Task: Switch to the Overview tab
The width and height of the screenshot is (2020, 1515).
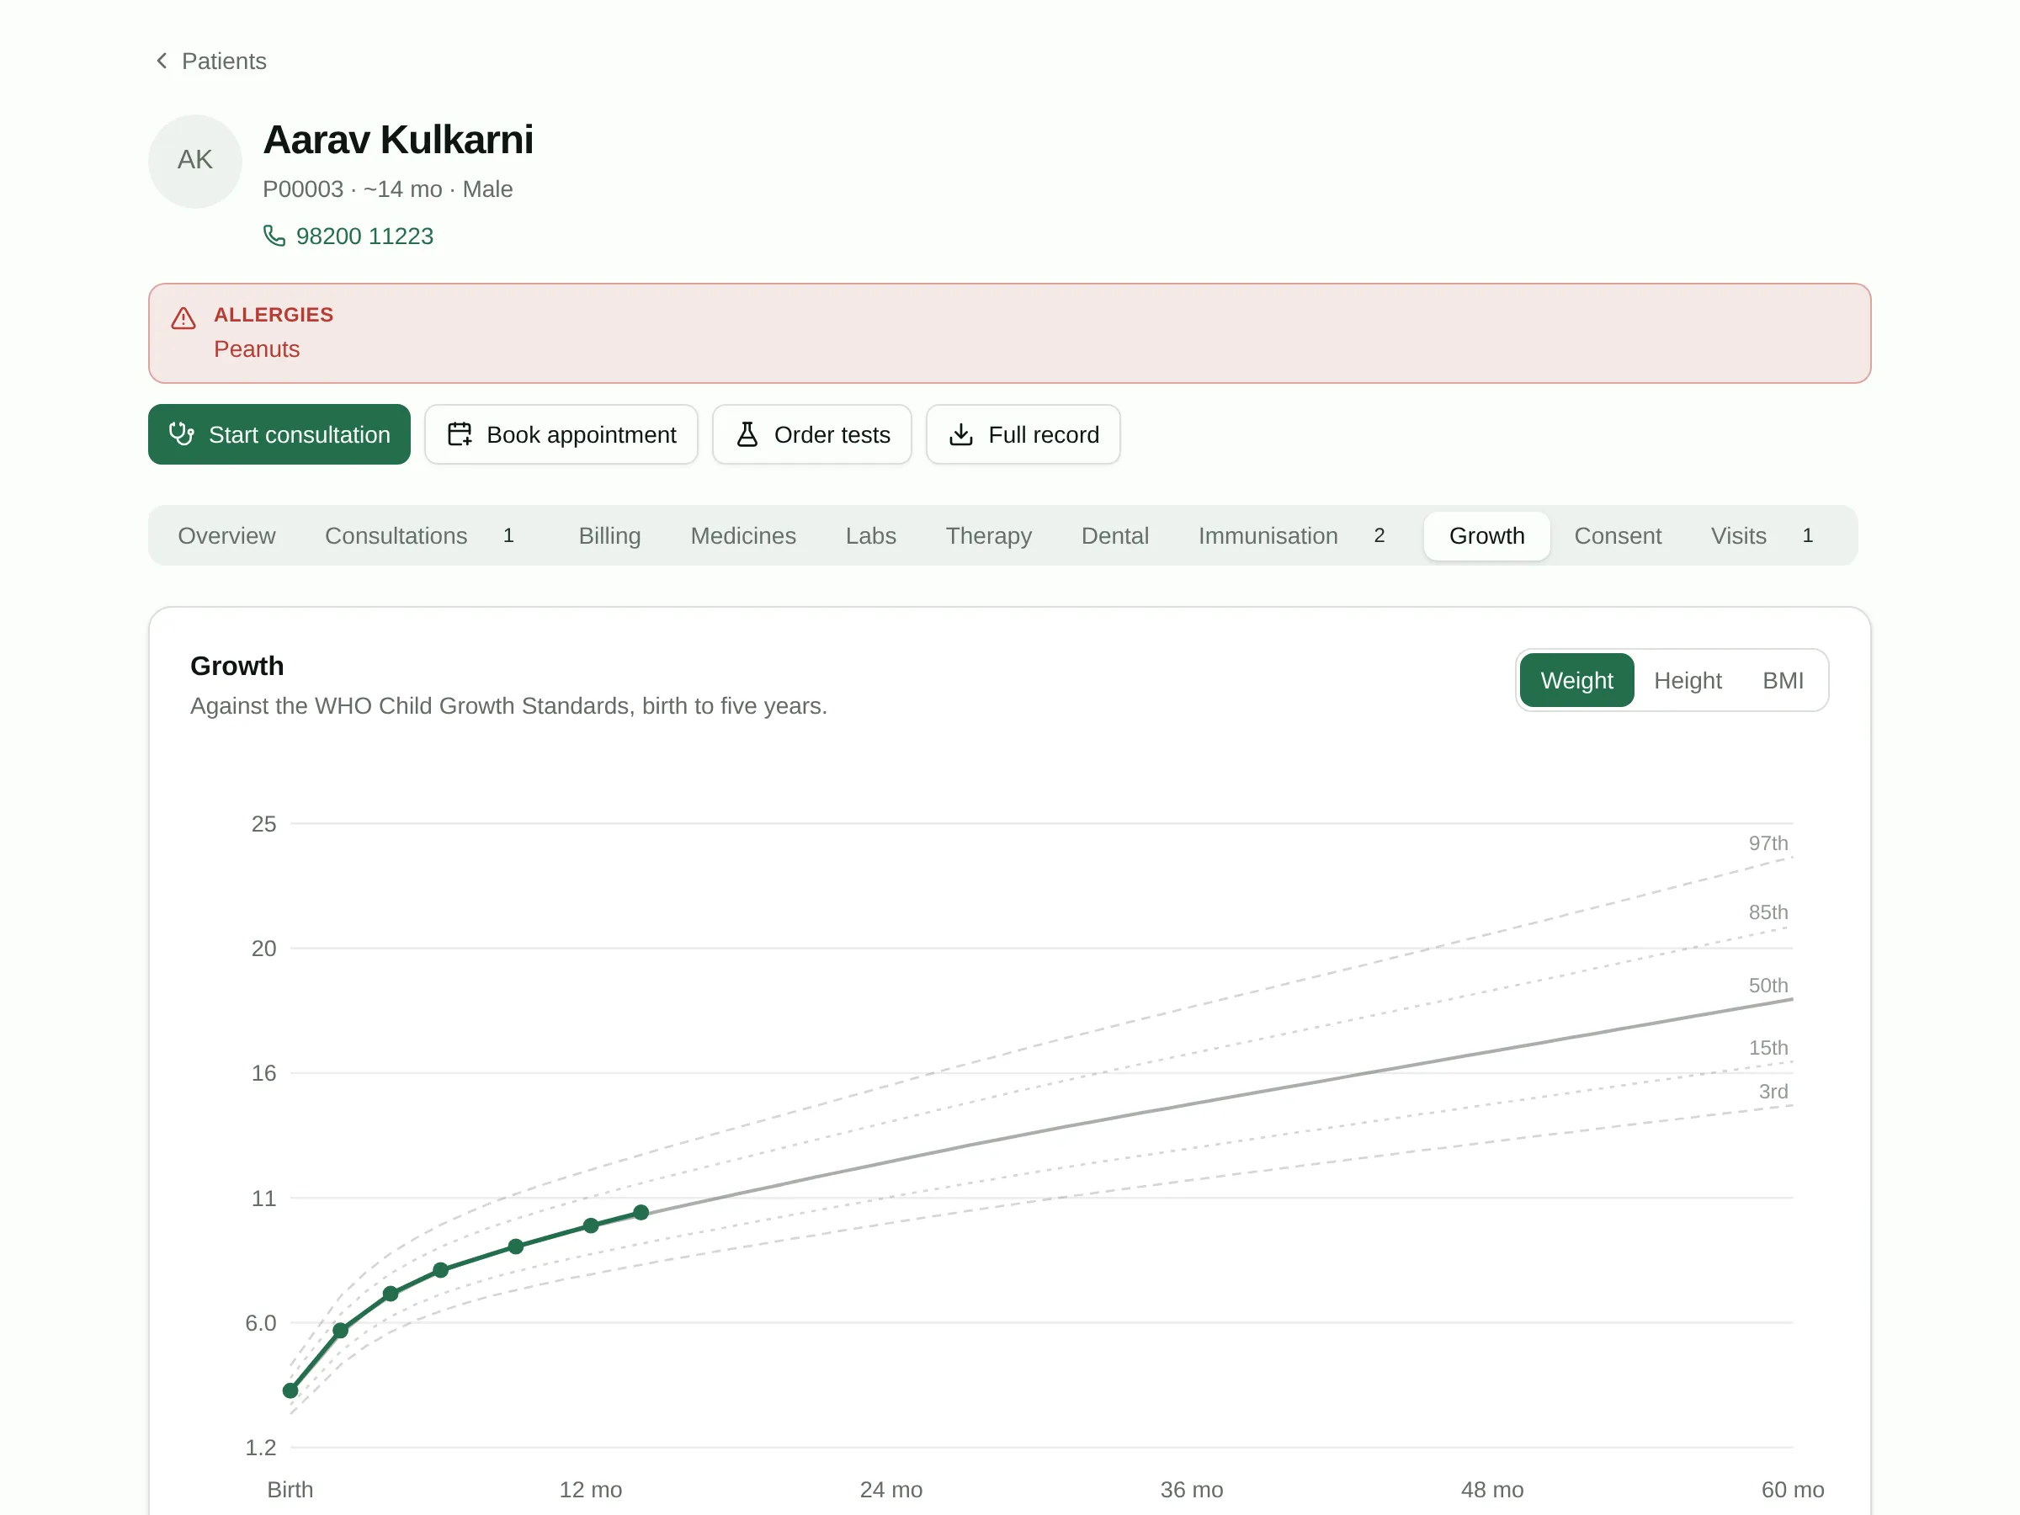Action: coord(226,535)
